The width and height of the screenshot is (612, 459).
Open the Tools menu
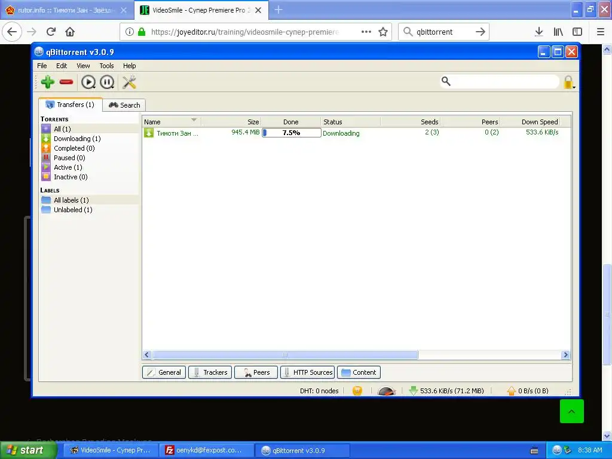(x=106, y=66)
